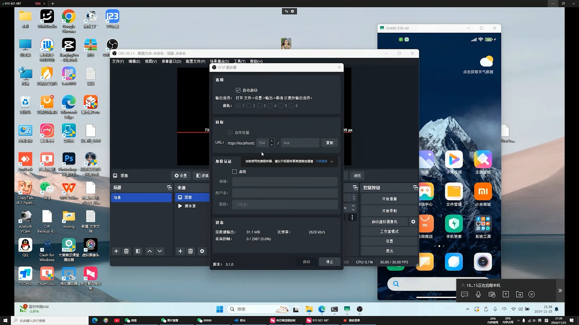
Task: Decrease the RTSP port number with down arrow
Action: coord(271,145)
